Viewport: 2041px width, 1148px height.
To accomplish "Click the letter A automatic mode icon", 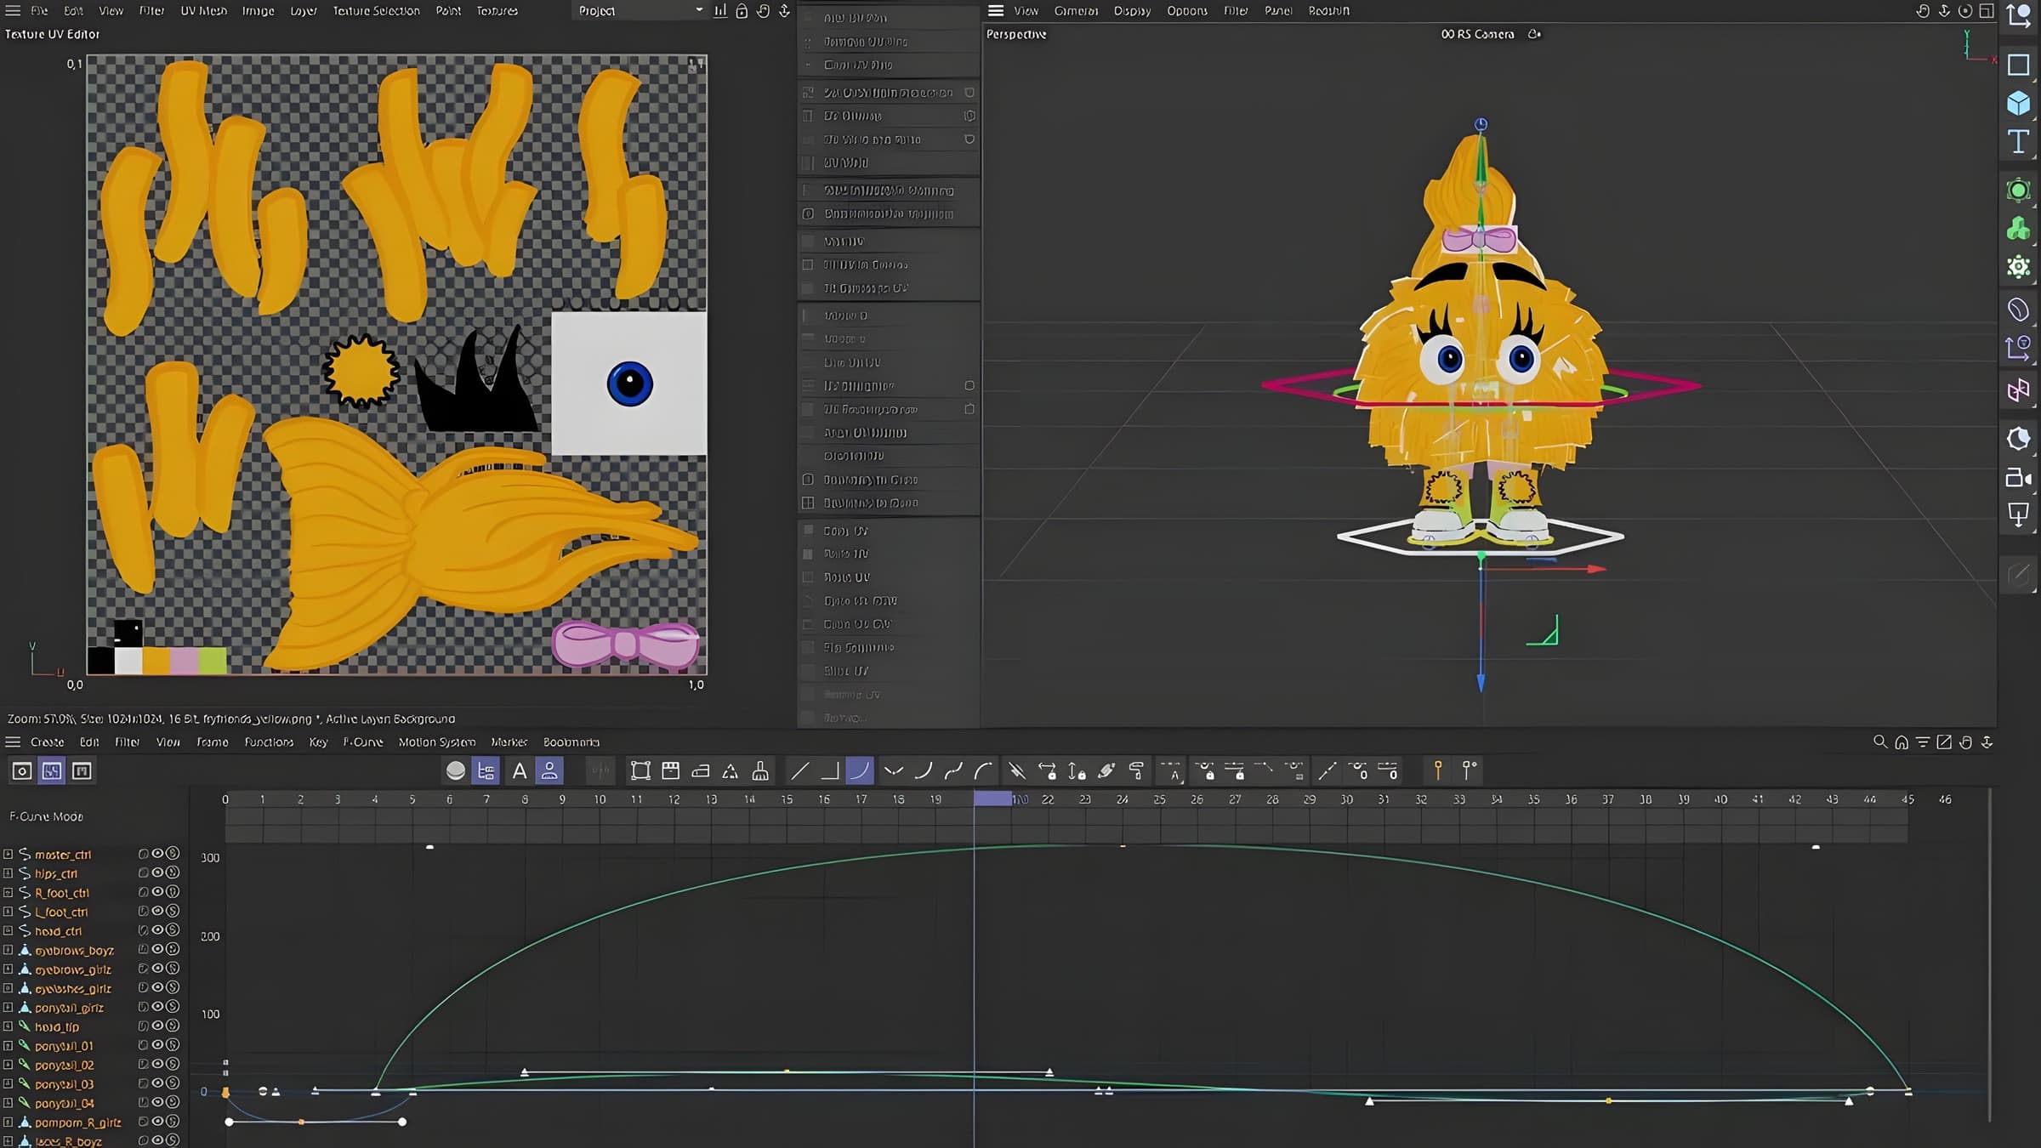I will 520,770.
